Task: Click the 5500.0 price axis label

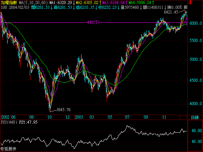Action: coord(196,41)
